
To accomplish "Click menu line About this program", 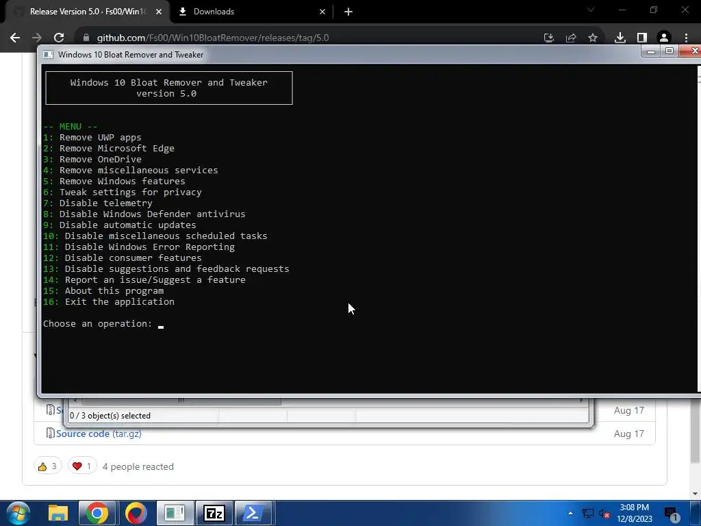I will (103, 291).
